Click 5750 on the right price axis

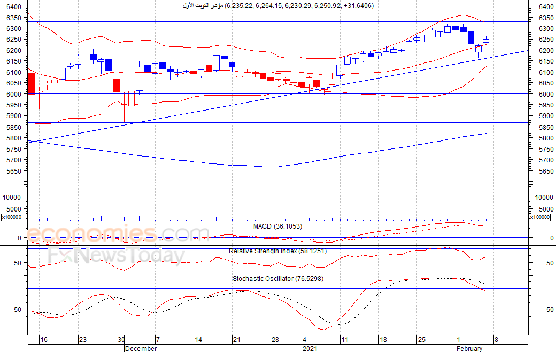coord(546,150)
